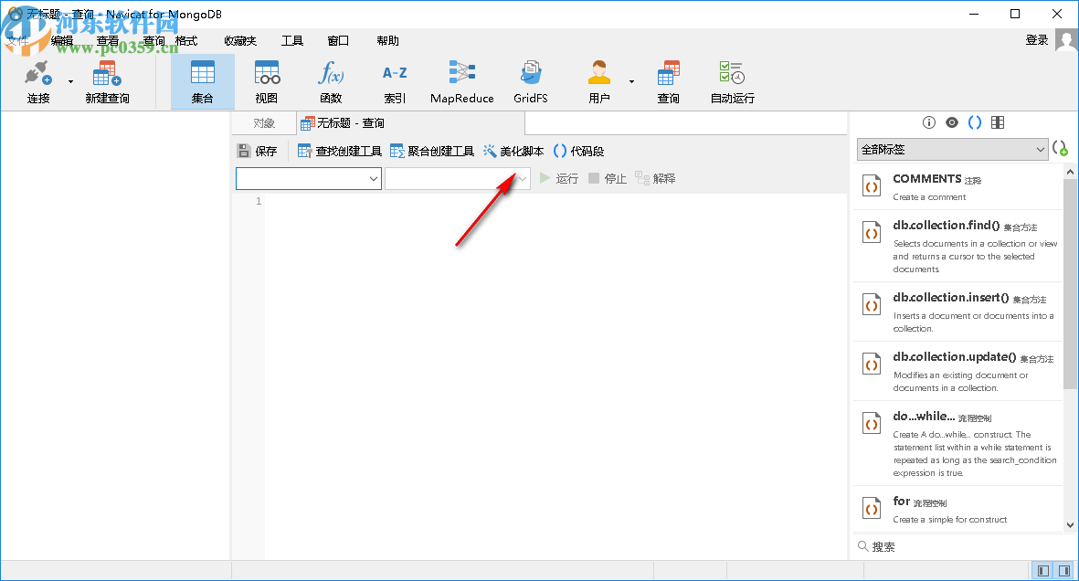
Task: Toggle the Code Snippet (代码段) button
Action: (578, 151)
